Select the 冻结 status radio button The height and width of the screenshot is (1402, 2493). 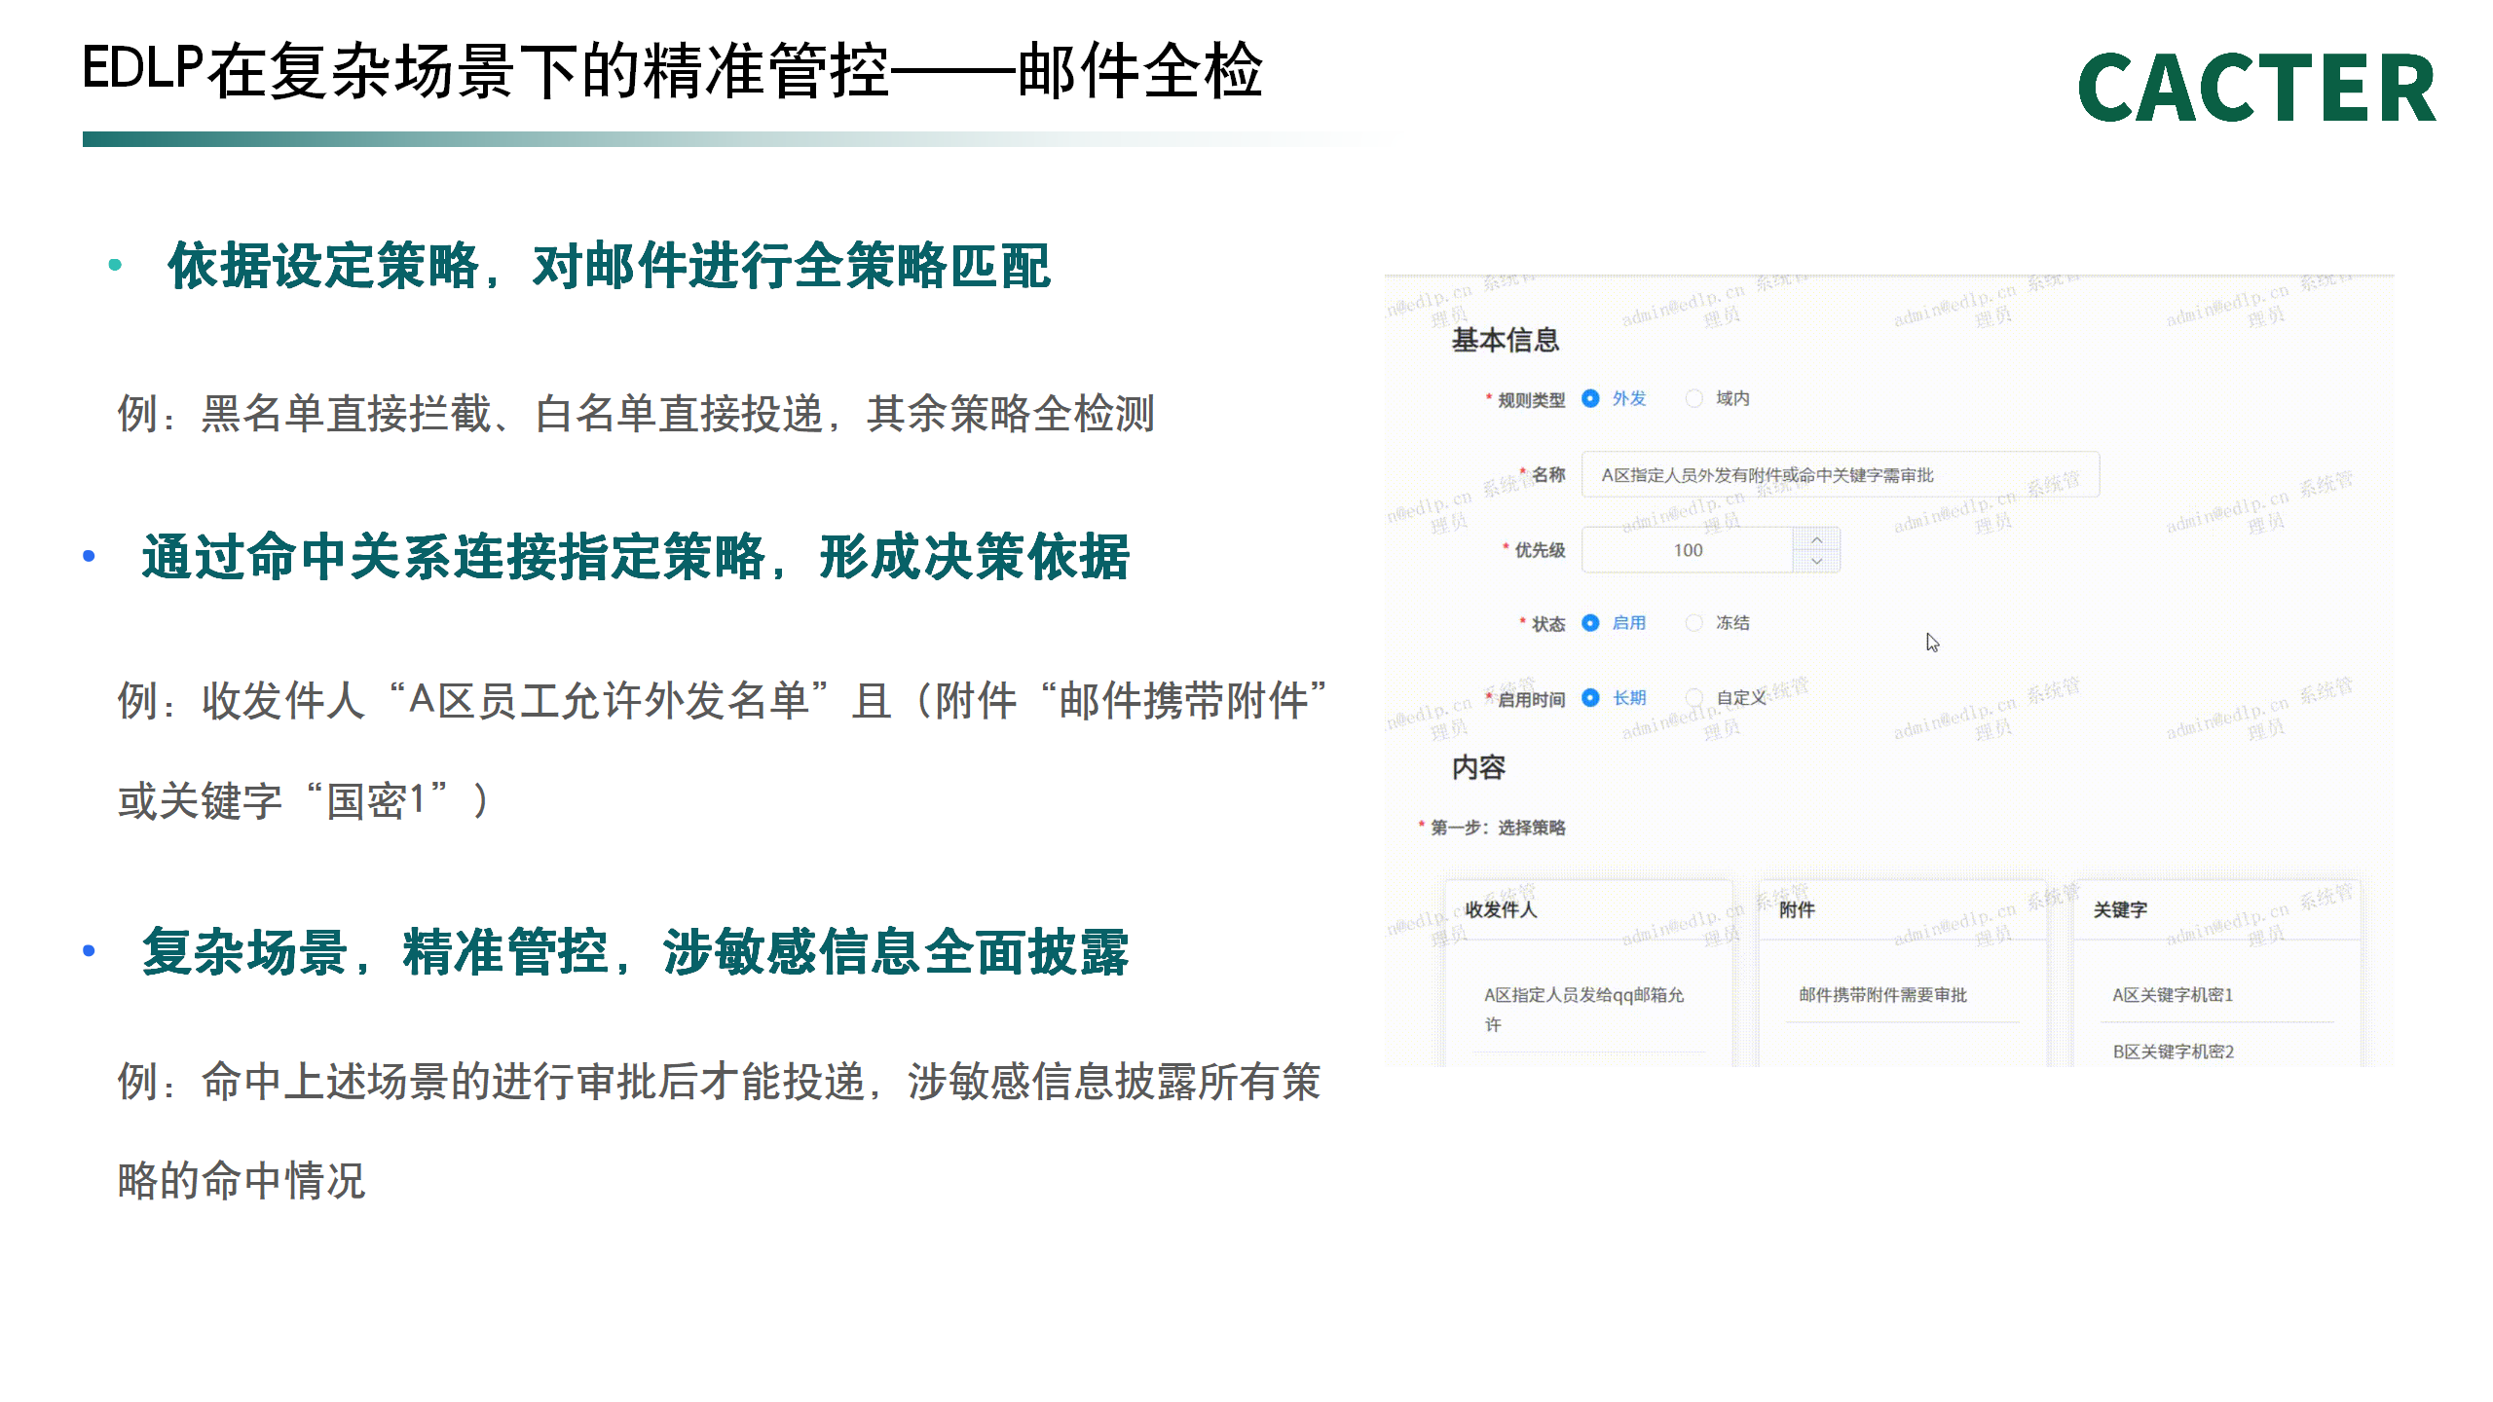pyautogui.click(x=1694, y=623)
